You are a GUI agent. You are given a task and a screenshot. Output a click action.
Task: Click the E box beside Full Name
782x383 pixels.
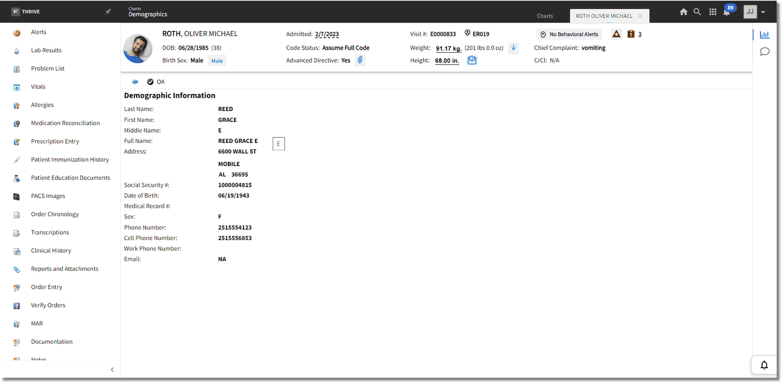click(x=279, y=143)
